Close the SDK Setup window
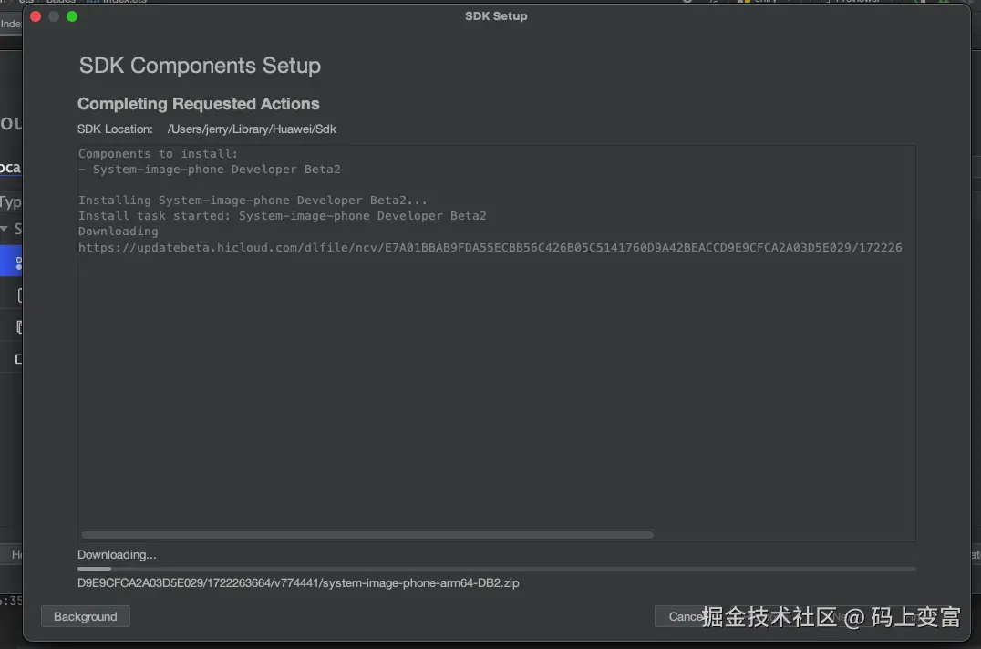The height and width of the screenshot is (649, 981). (36, 16)
